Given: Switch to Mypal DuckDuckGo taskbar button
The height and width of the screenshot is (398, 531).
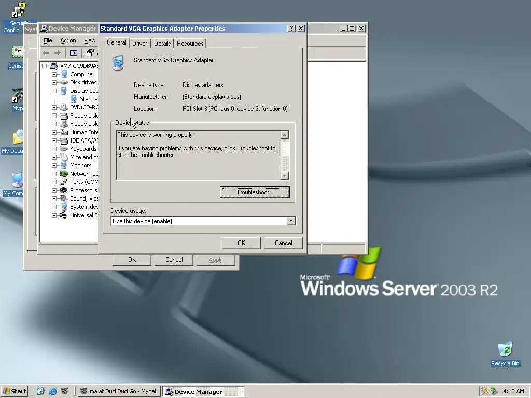Looking at the screenshot, I should pyautogui.click(x=119, y=391).
